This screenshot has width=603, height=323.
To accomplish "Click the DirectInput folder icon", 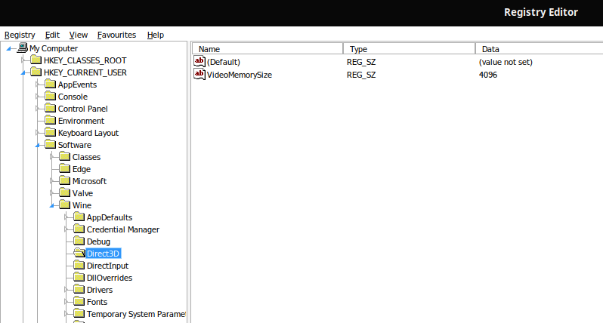I will tap(79, 265).
